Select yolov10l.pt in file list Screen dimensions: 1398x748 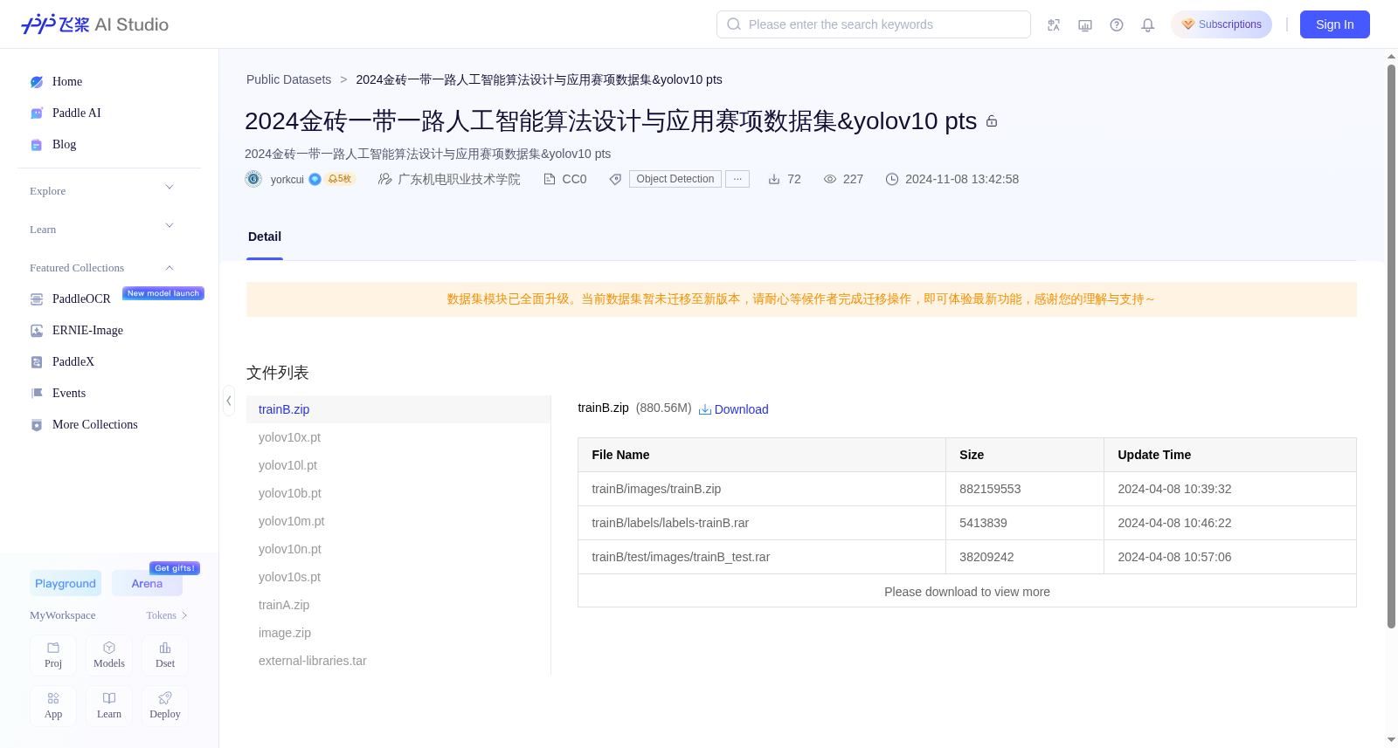pyautogui.click(x=398, y=465)
